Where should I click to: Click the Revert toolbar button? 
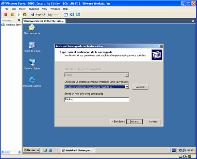pyautogui.click(x=53, y=14)
